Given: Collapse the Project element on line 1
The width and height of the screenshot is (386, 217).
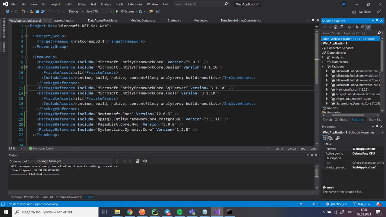Looking at the screenshot, I should tap(27, 26).
